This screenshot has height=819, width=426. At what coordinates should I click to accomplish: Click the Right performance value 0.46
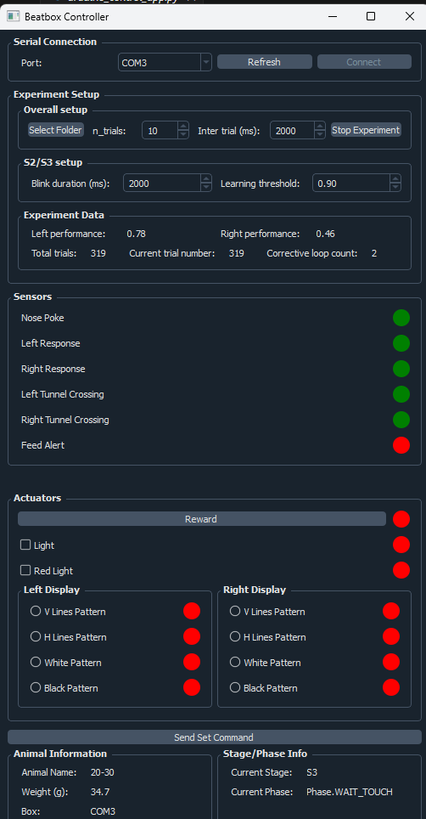(325, 234)
